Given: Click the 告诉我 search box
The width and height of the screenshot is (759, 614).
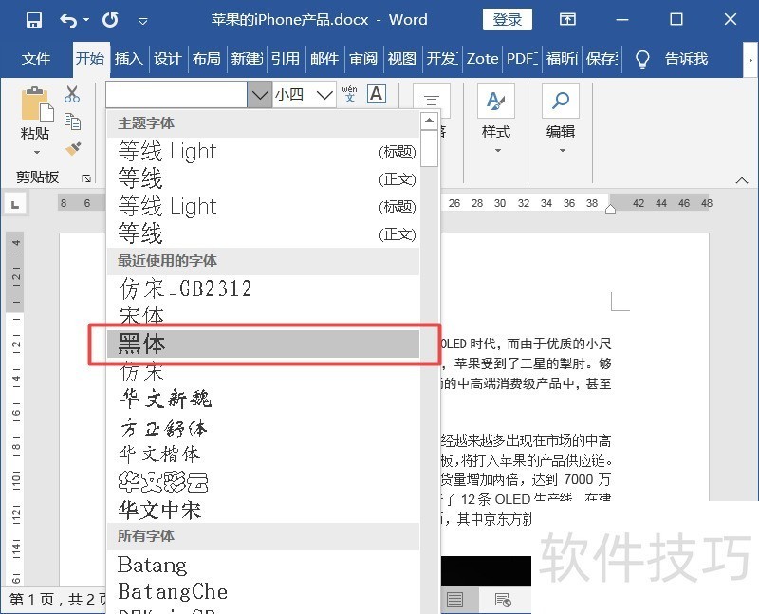Looking at the screenshot, I should [686, 59].
